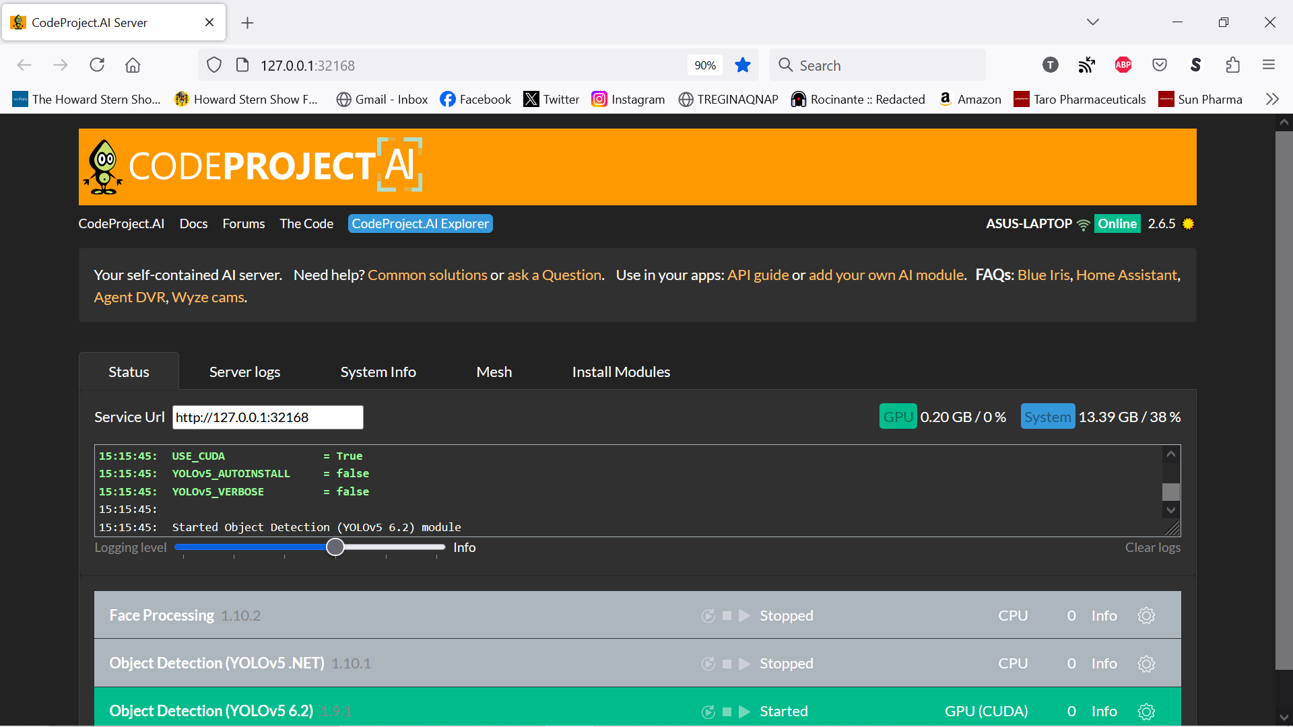The image size is (1293, 727).
Task: Switch to the Server logs tab
Action: [x=244, y=372]
